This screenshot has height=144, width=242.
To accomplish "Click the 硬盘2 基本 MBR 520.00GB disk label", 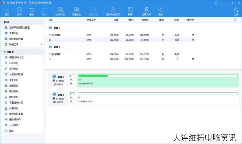I will click(x=58, y=98).
